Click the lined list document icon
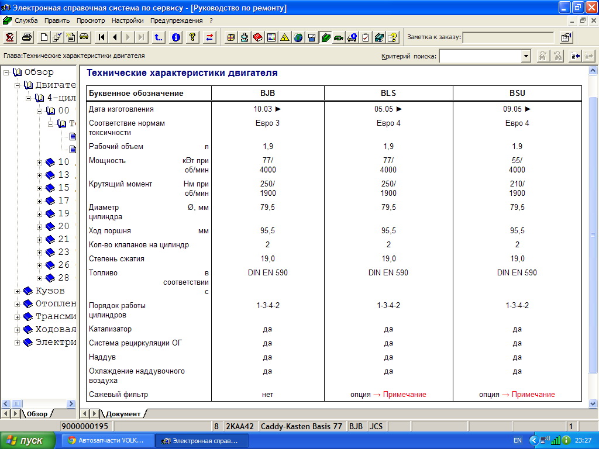 coord(271,37)
